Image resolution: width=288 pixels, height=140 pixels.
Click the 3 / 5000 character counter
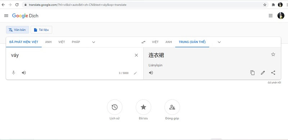click(x=123, y=73)
